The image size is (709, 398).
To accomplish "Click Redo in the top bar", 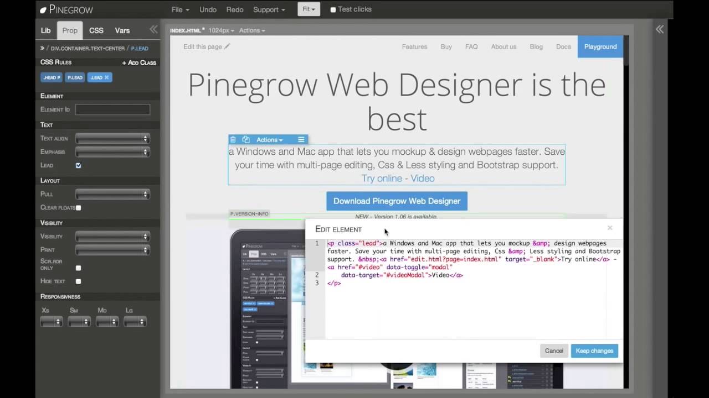I will pos(235,9).
